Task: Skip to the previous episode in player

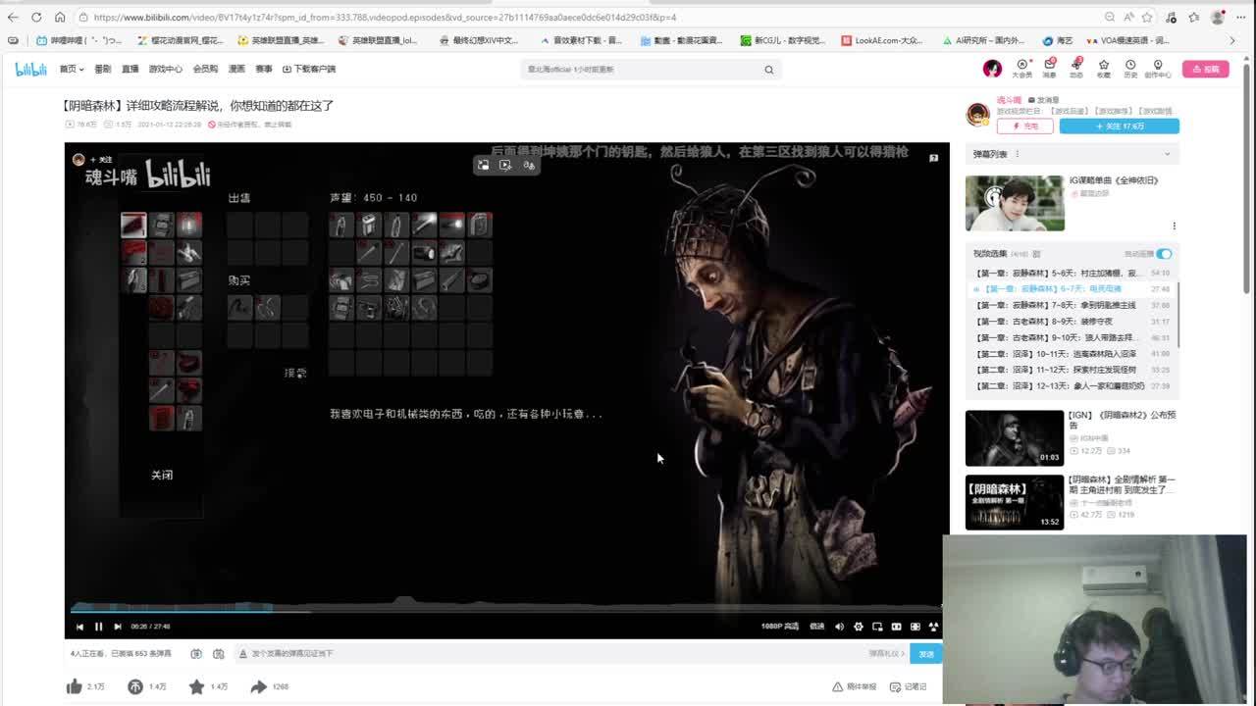Action: (x=79, y=627)
